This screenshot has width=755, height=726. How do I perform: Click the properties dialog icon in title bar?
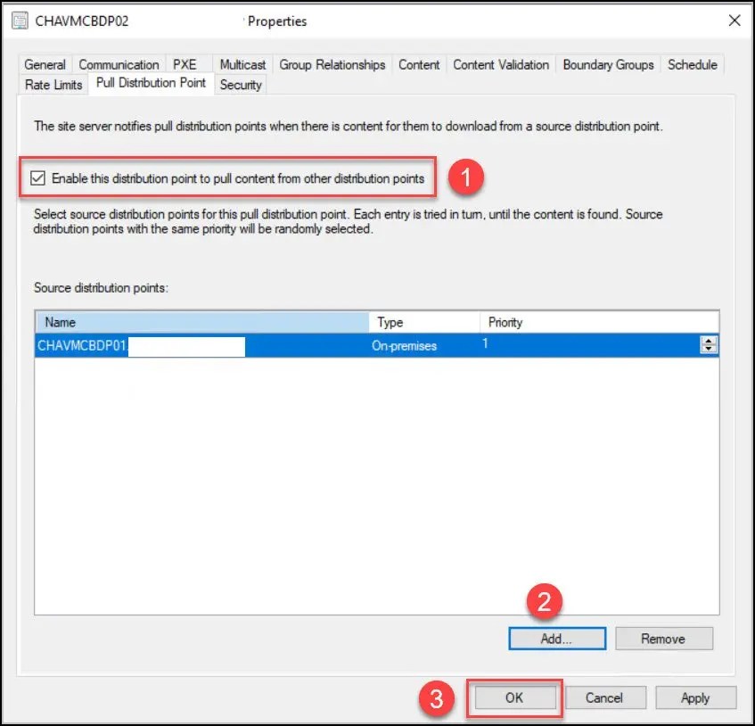click(x=20, y=20)
